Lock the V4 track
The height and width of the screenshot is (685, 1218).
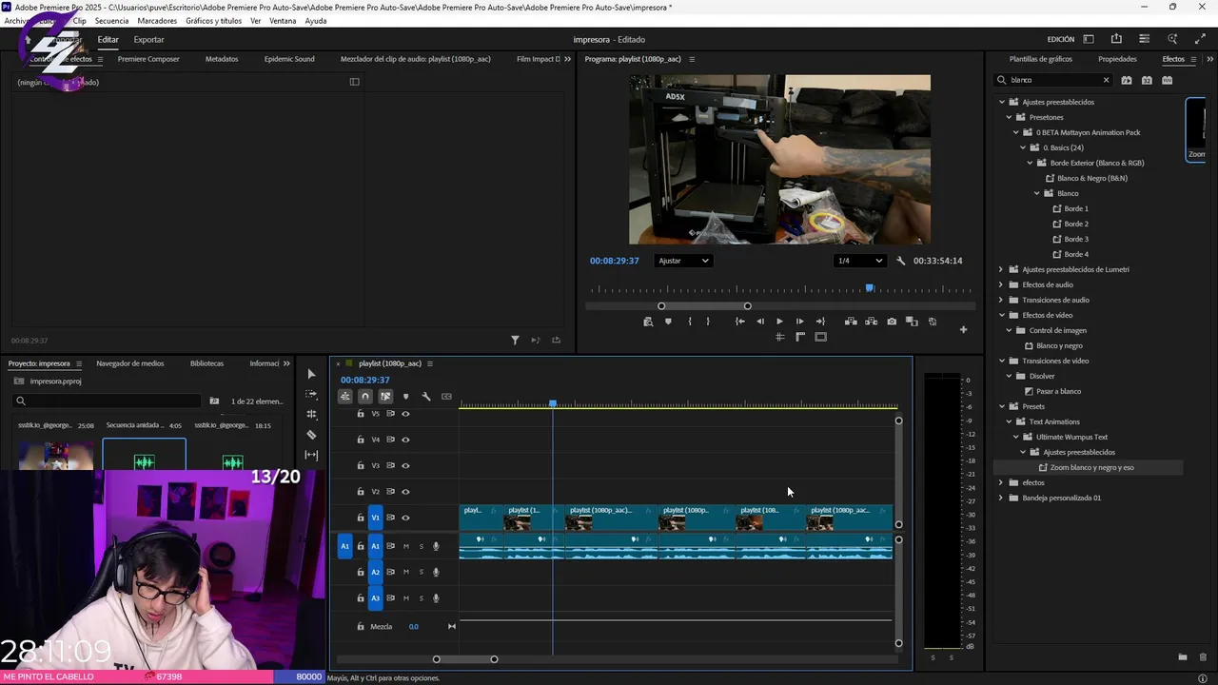[361, 440]
